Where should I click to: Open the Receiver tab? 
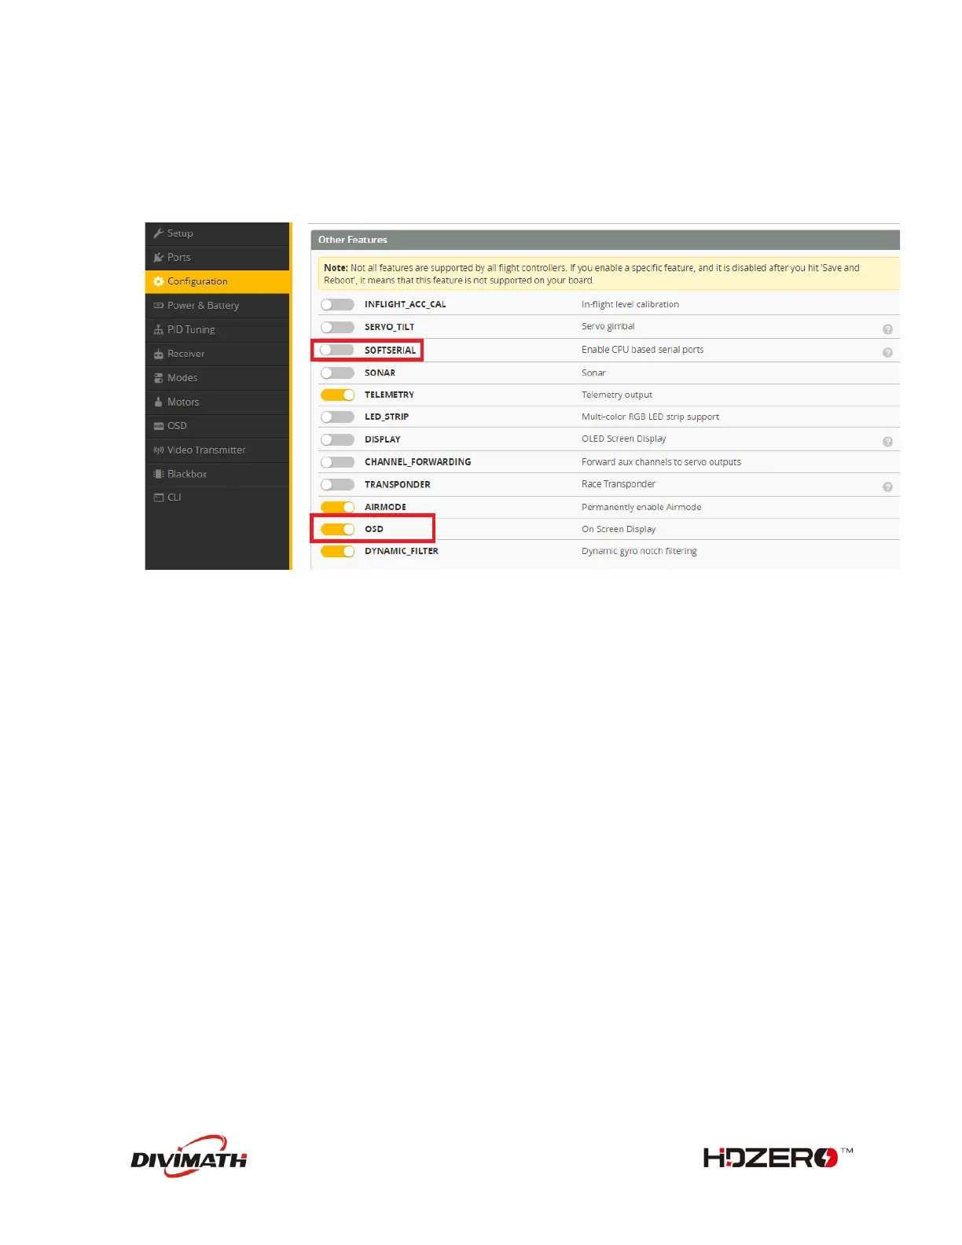[x=218, y=354]
